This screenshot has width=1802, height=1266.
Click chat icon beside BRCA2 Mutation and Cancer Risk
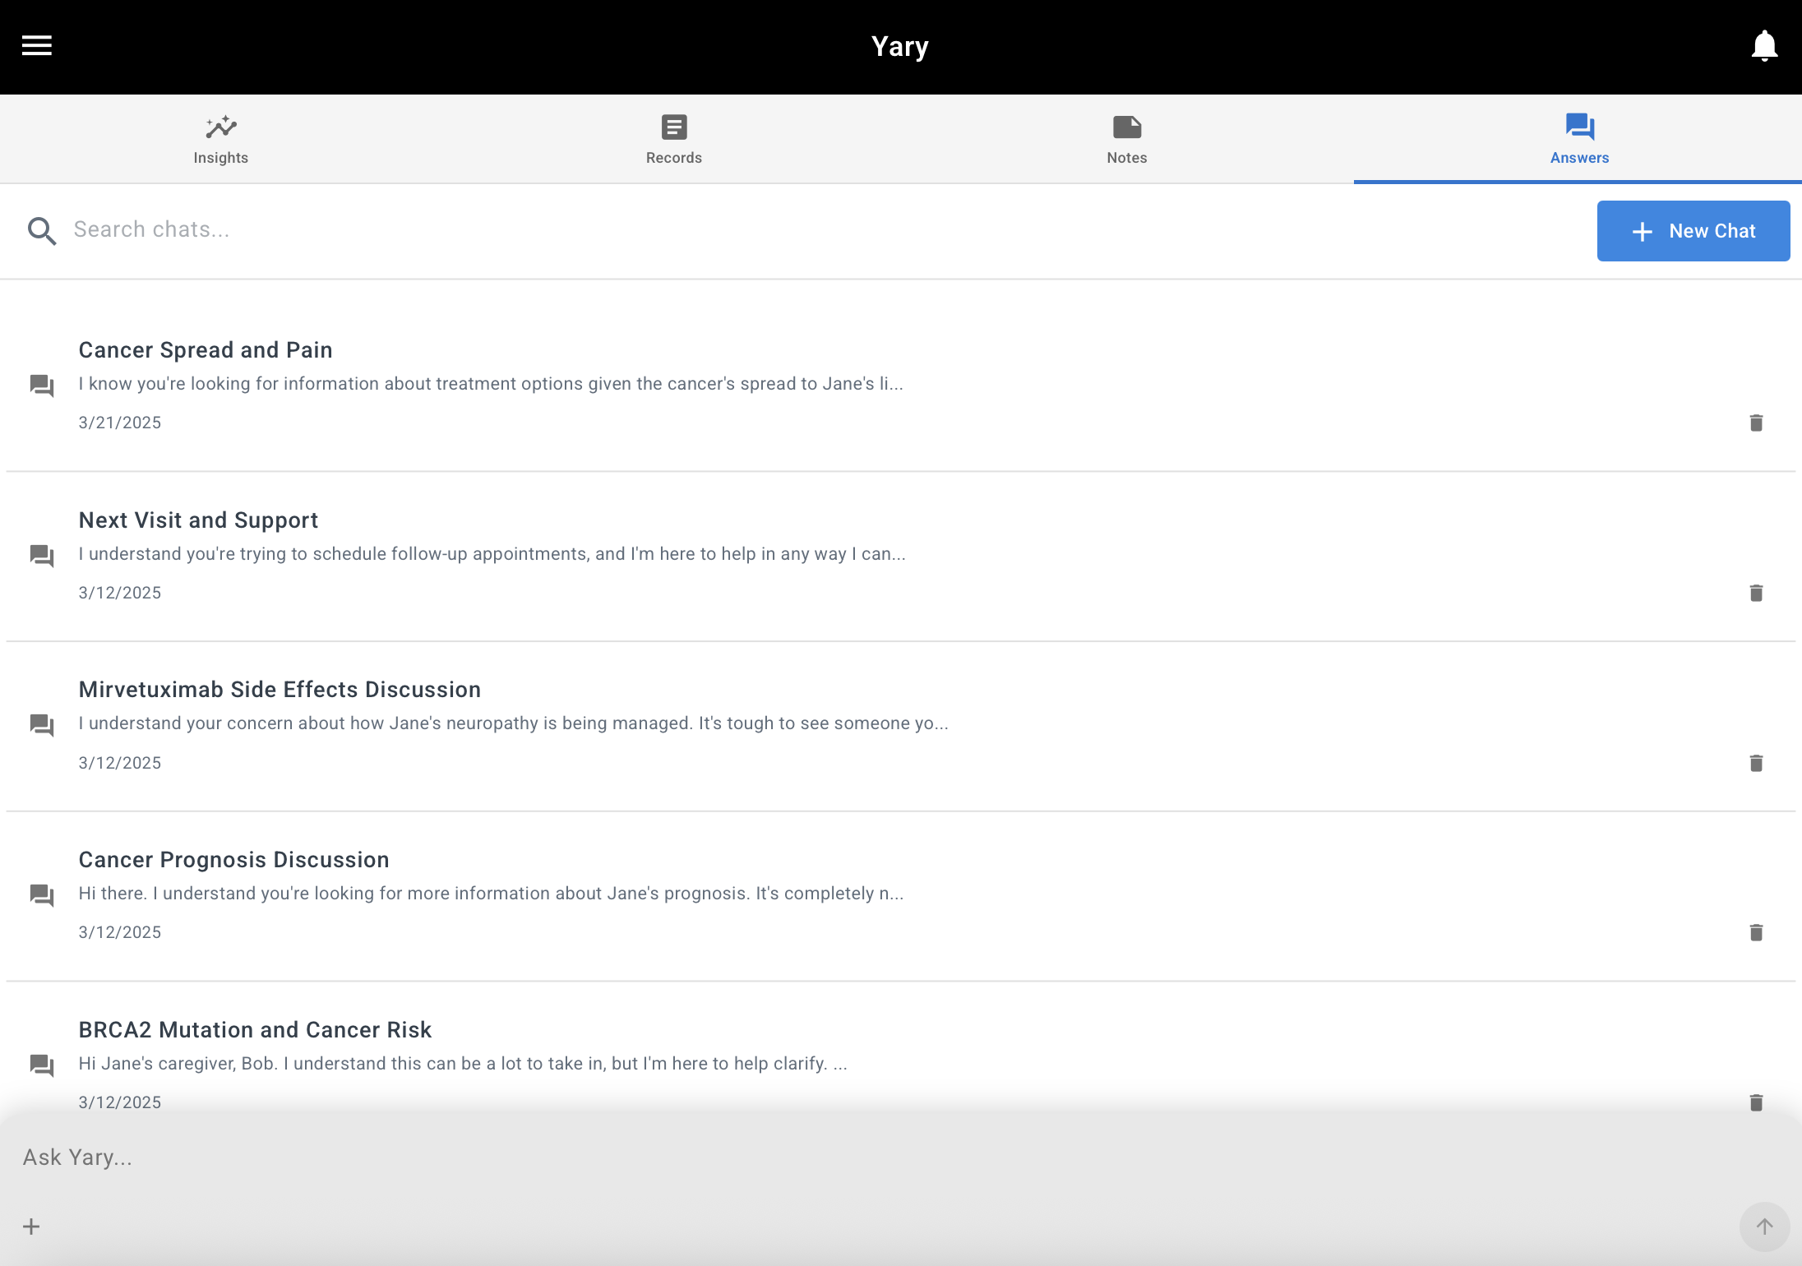[x=42, y=1065]
